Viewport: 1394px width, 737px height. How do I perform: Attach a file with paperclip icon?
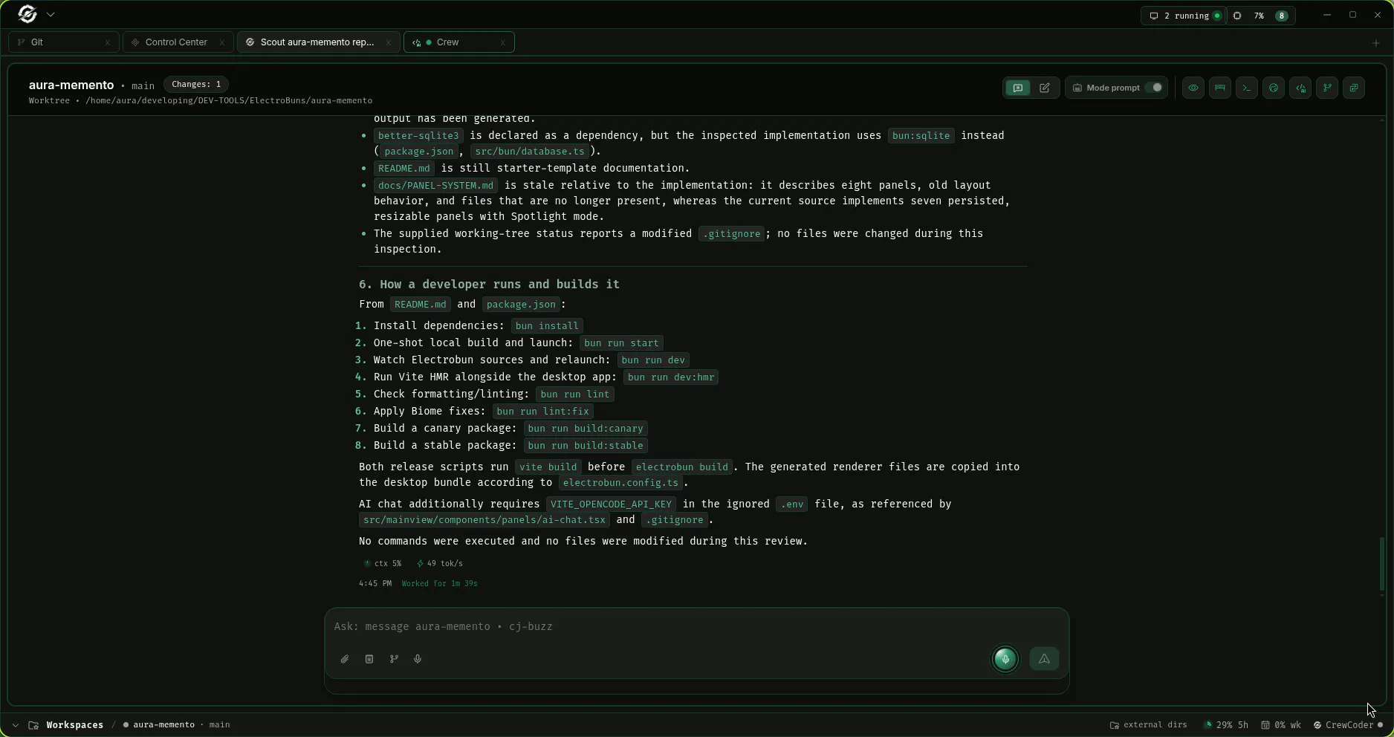pos(345,659)
